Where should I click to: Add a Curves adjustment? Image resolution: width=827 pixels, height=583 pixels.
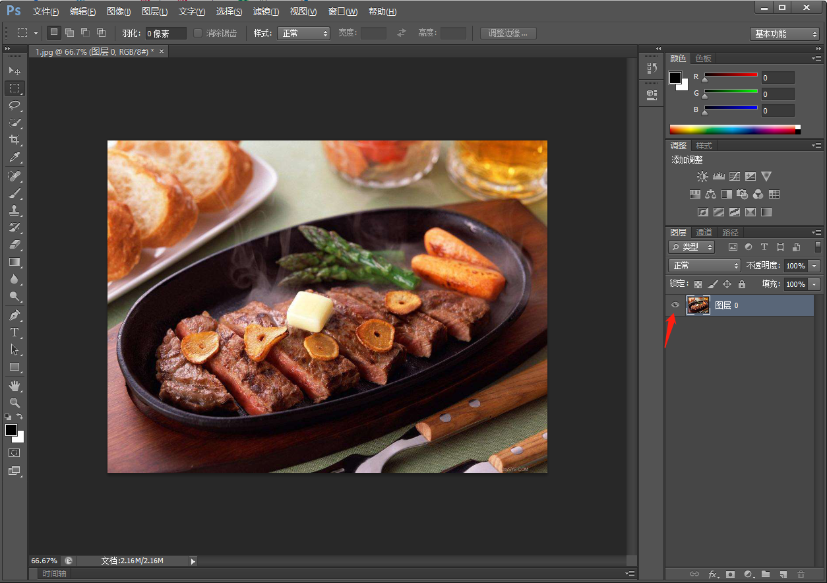[x=734, y=177]
